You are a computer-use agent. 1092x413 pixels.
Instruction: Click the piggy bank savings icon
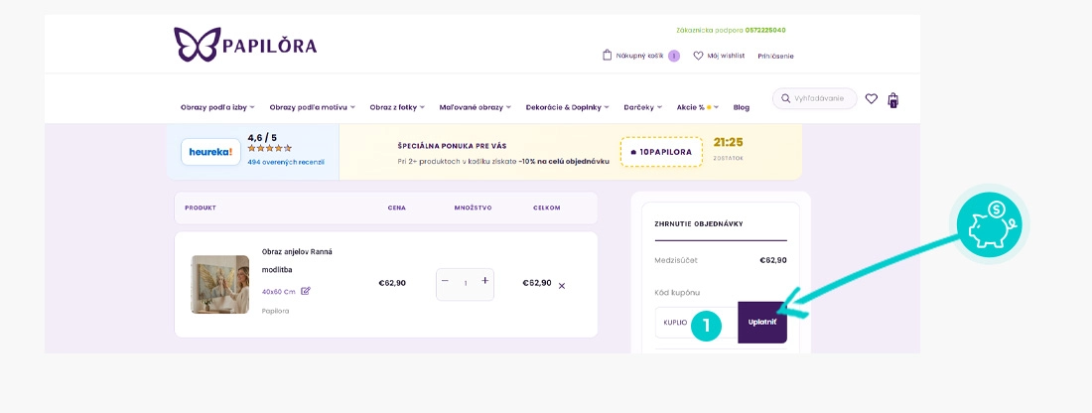[989, 224]
